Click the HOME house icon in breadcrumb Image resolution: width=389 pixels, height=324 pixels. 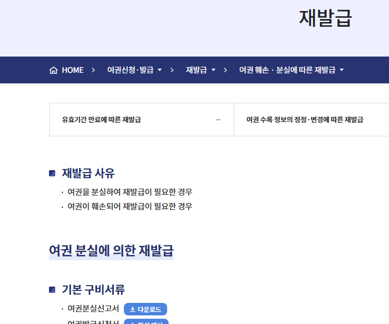coord(53,69)
